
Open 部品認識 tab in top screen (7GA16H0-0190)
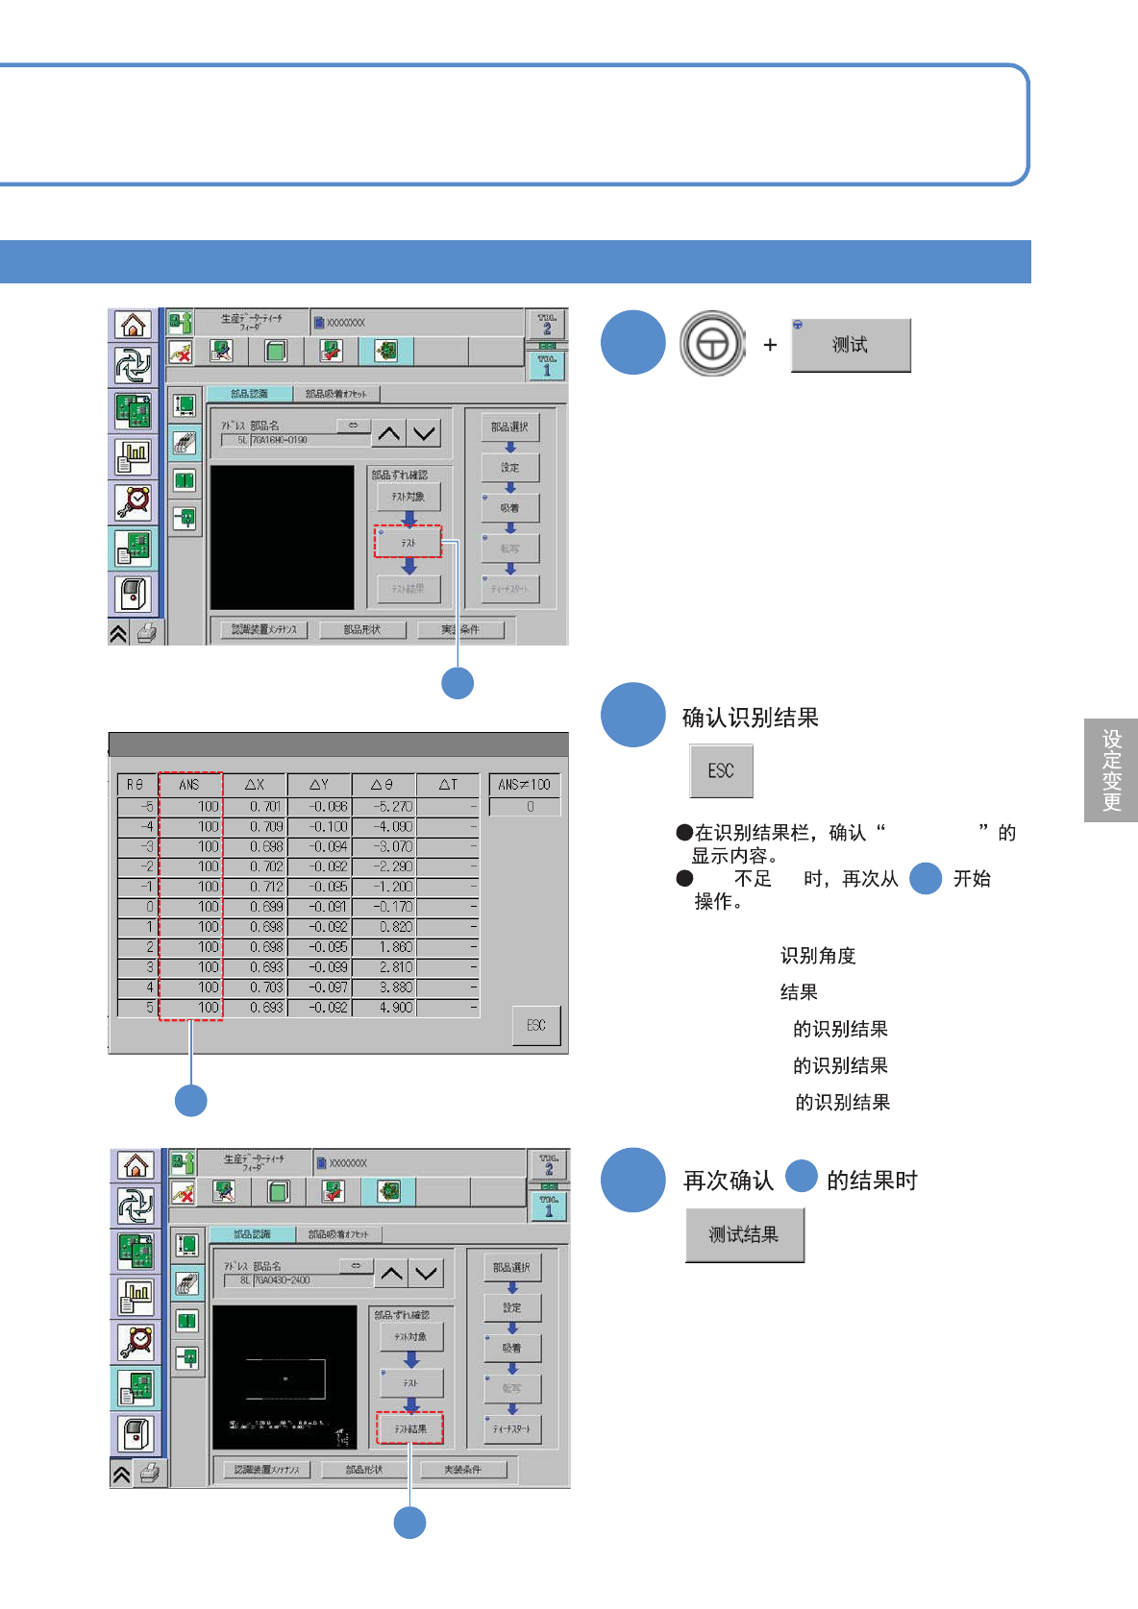point(250,394)
